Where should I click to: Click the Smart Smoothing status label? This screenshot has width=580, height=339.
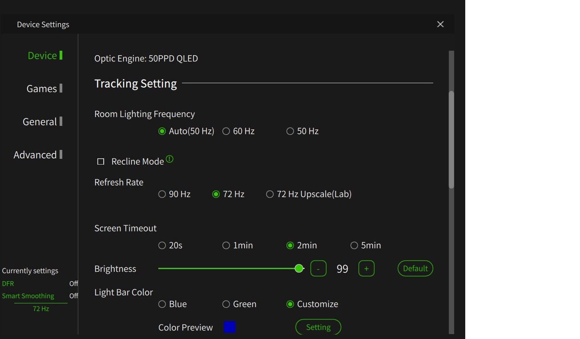[28, 296]
